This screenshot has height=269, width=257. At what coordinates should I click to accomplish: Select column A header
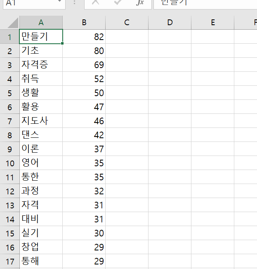coord(41,22)
